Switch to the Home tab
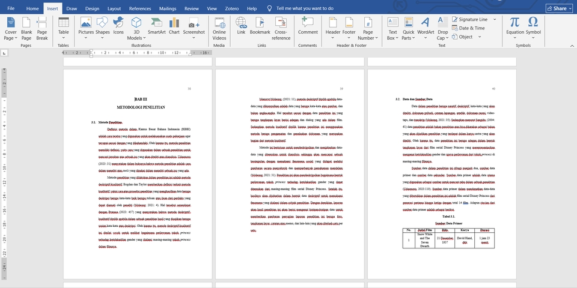Viewport: 577px width, 288px height. [x=32, y=8]
